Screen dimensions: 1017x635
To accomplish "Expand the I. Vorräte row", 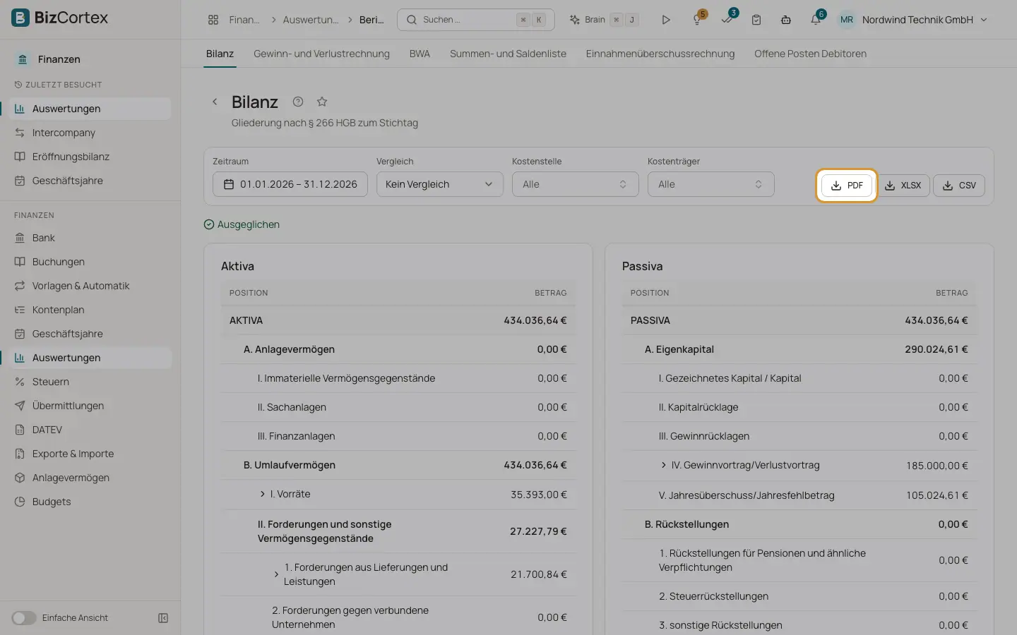I will point(263,494).
